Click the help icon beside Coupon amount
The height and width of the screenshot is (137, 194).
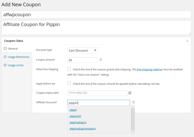pos(101,60)
